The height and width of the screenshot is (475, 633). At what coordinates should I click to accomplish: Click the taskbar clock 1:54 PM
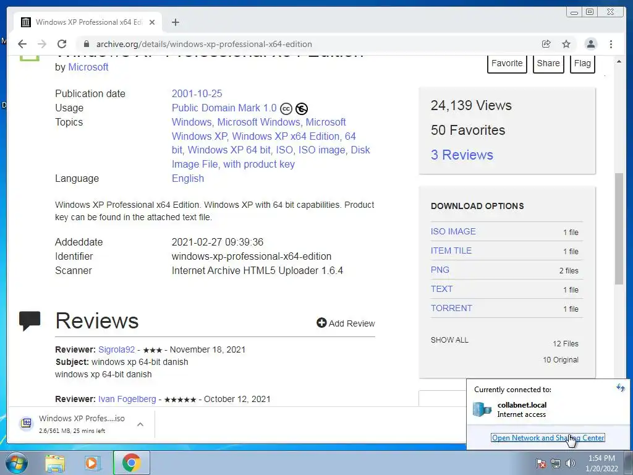pos(601,458)
